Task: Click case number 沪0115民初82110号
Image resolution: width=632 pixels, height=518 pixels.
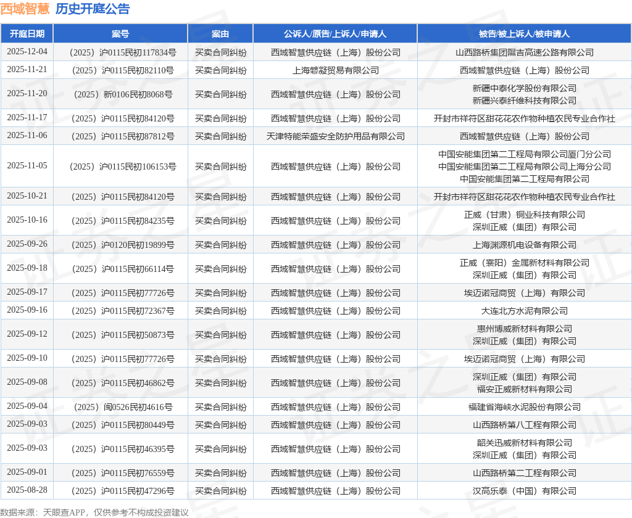Action: [138, 70]
